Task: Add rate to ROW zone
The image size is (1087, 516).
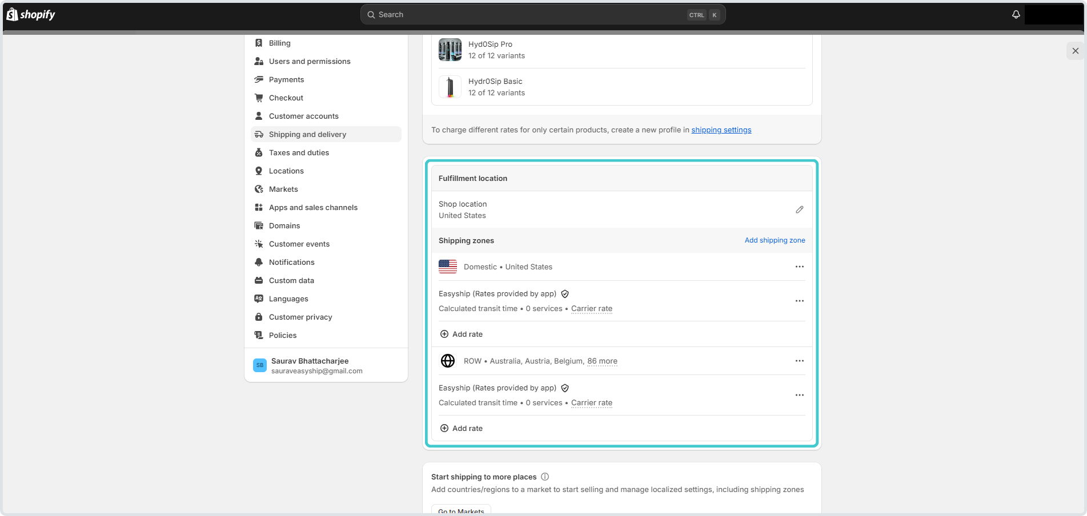Action: 462,428
